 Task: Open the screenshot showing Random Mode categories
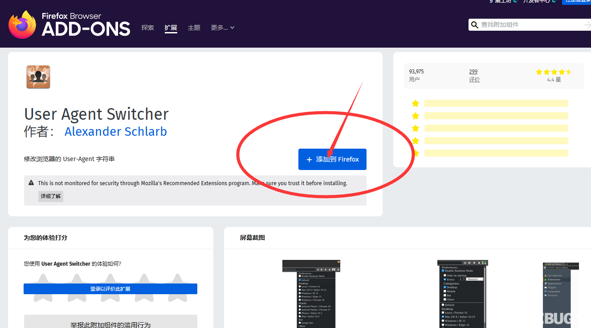(462, 294)
